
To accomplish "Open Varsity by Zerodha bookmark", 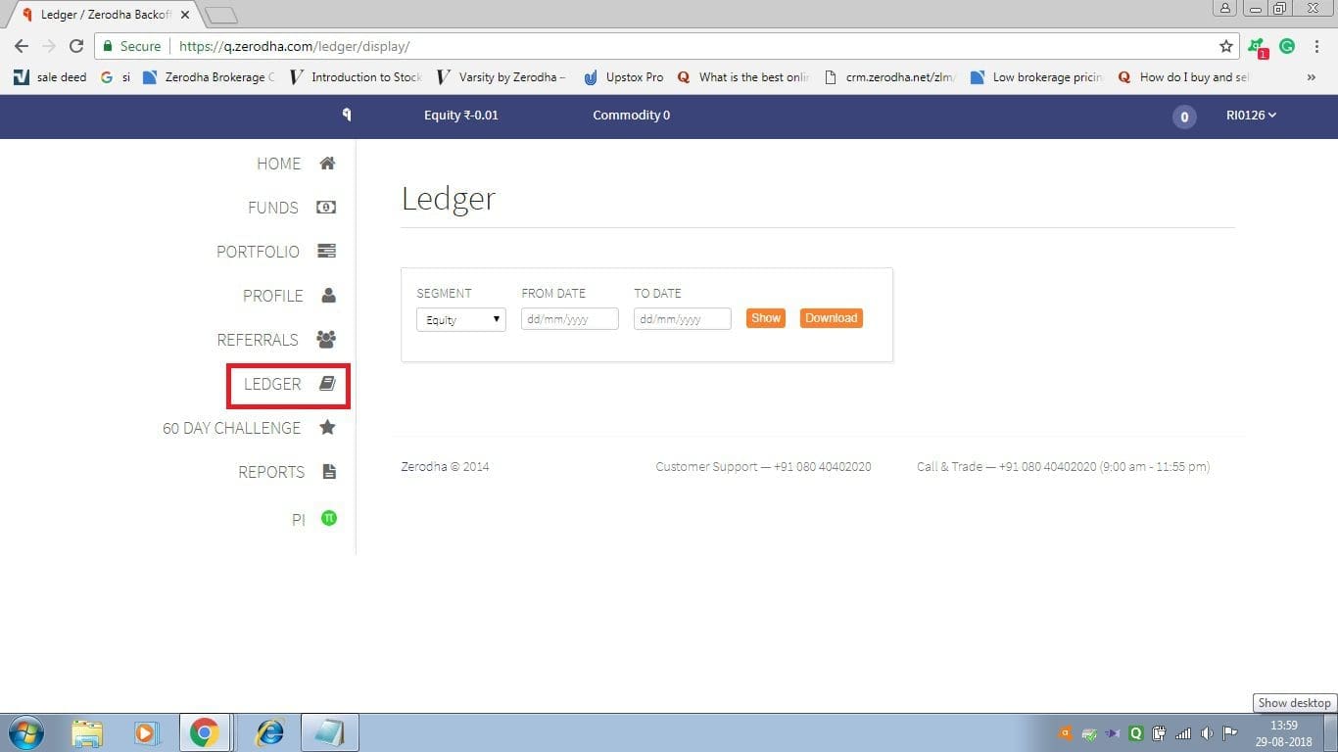I will point(502,76).
